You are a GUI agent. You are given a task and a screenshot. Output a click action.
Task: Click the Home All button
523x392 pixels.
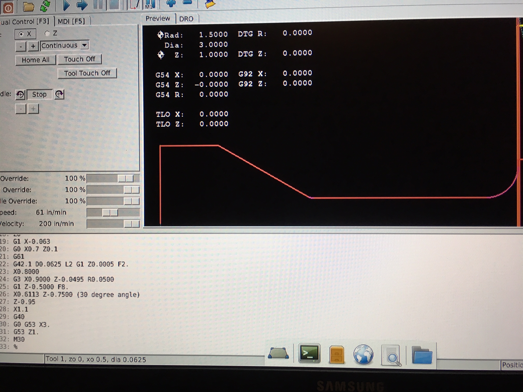pyautogui.click(x=36, y=60)
